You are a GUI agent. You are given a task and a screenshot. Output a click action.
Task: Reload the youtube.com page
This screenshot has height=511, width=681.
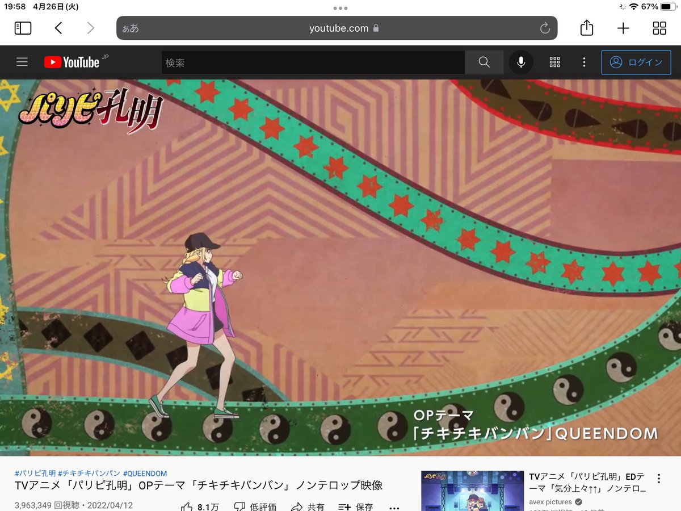[545, 28]
